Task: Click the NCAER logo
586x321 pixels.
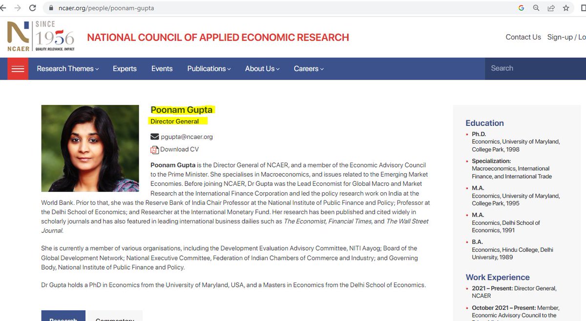Action: tap(41, 37)
